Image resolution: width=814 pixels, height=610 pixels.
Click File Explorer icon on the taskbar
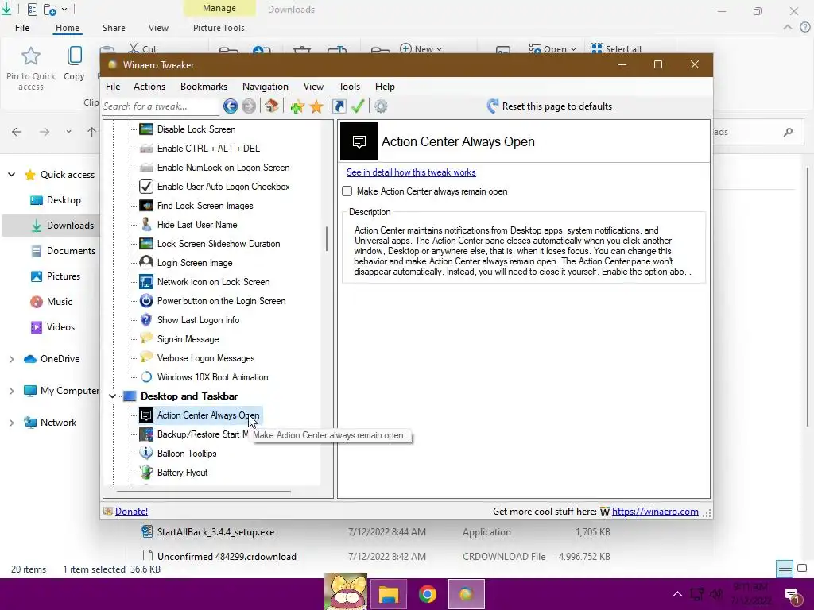[x=388, y=594]
